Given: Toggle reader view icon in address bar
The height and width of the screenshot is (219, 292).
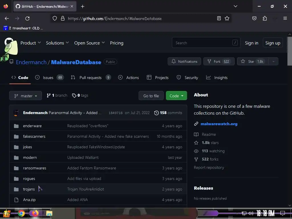Looking at the screenshot, I should [219, 18].
